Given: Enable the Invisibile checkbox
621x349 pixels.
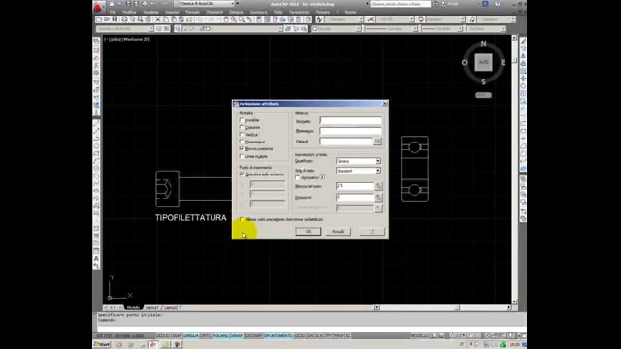Looking at the screenshot, I should pyautogui.click(x=242, y=120).
